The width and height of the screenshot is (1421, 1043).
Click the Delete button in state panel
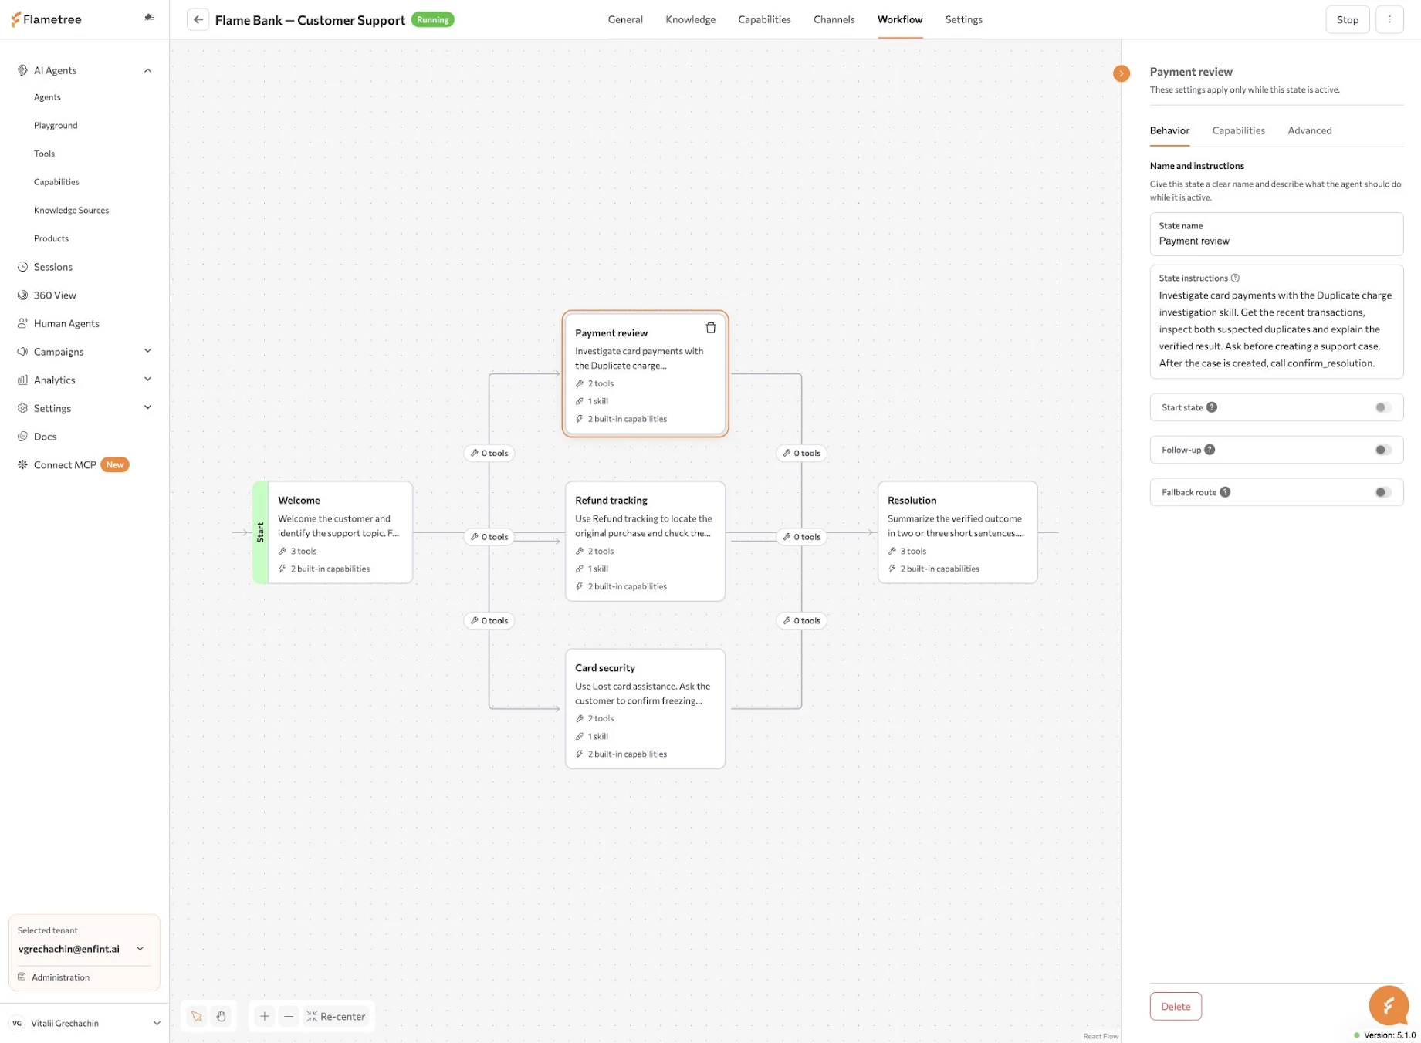(1176, 1006)
